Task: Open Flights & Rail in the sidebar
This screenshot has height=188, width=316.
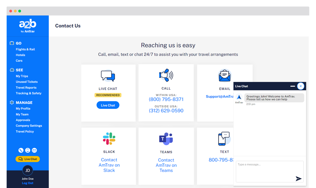Action: 25,49
